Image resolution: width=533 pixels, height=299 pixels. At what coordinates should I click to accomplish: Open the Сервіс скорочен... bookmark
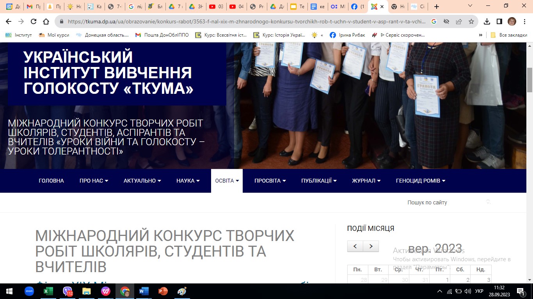tap(398, 35)
